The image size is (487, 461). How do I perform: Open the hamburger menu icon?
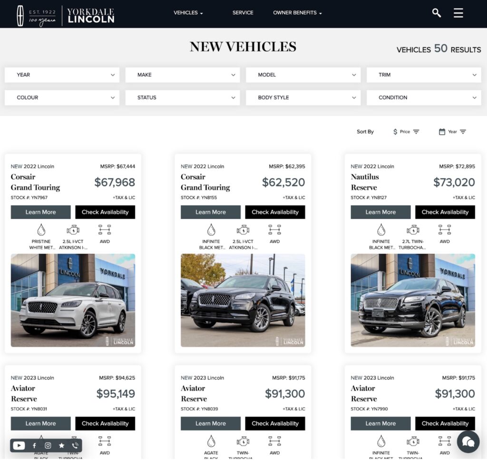pyautogui.click(x=458, y=13)
